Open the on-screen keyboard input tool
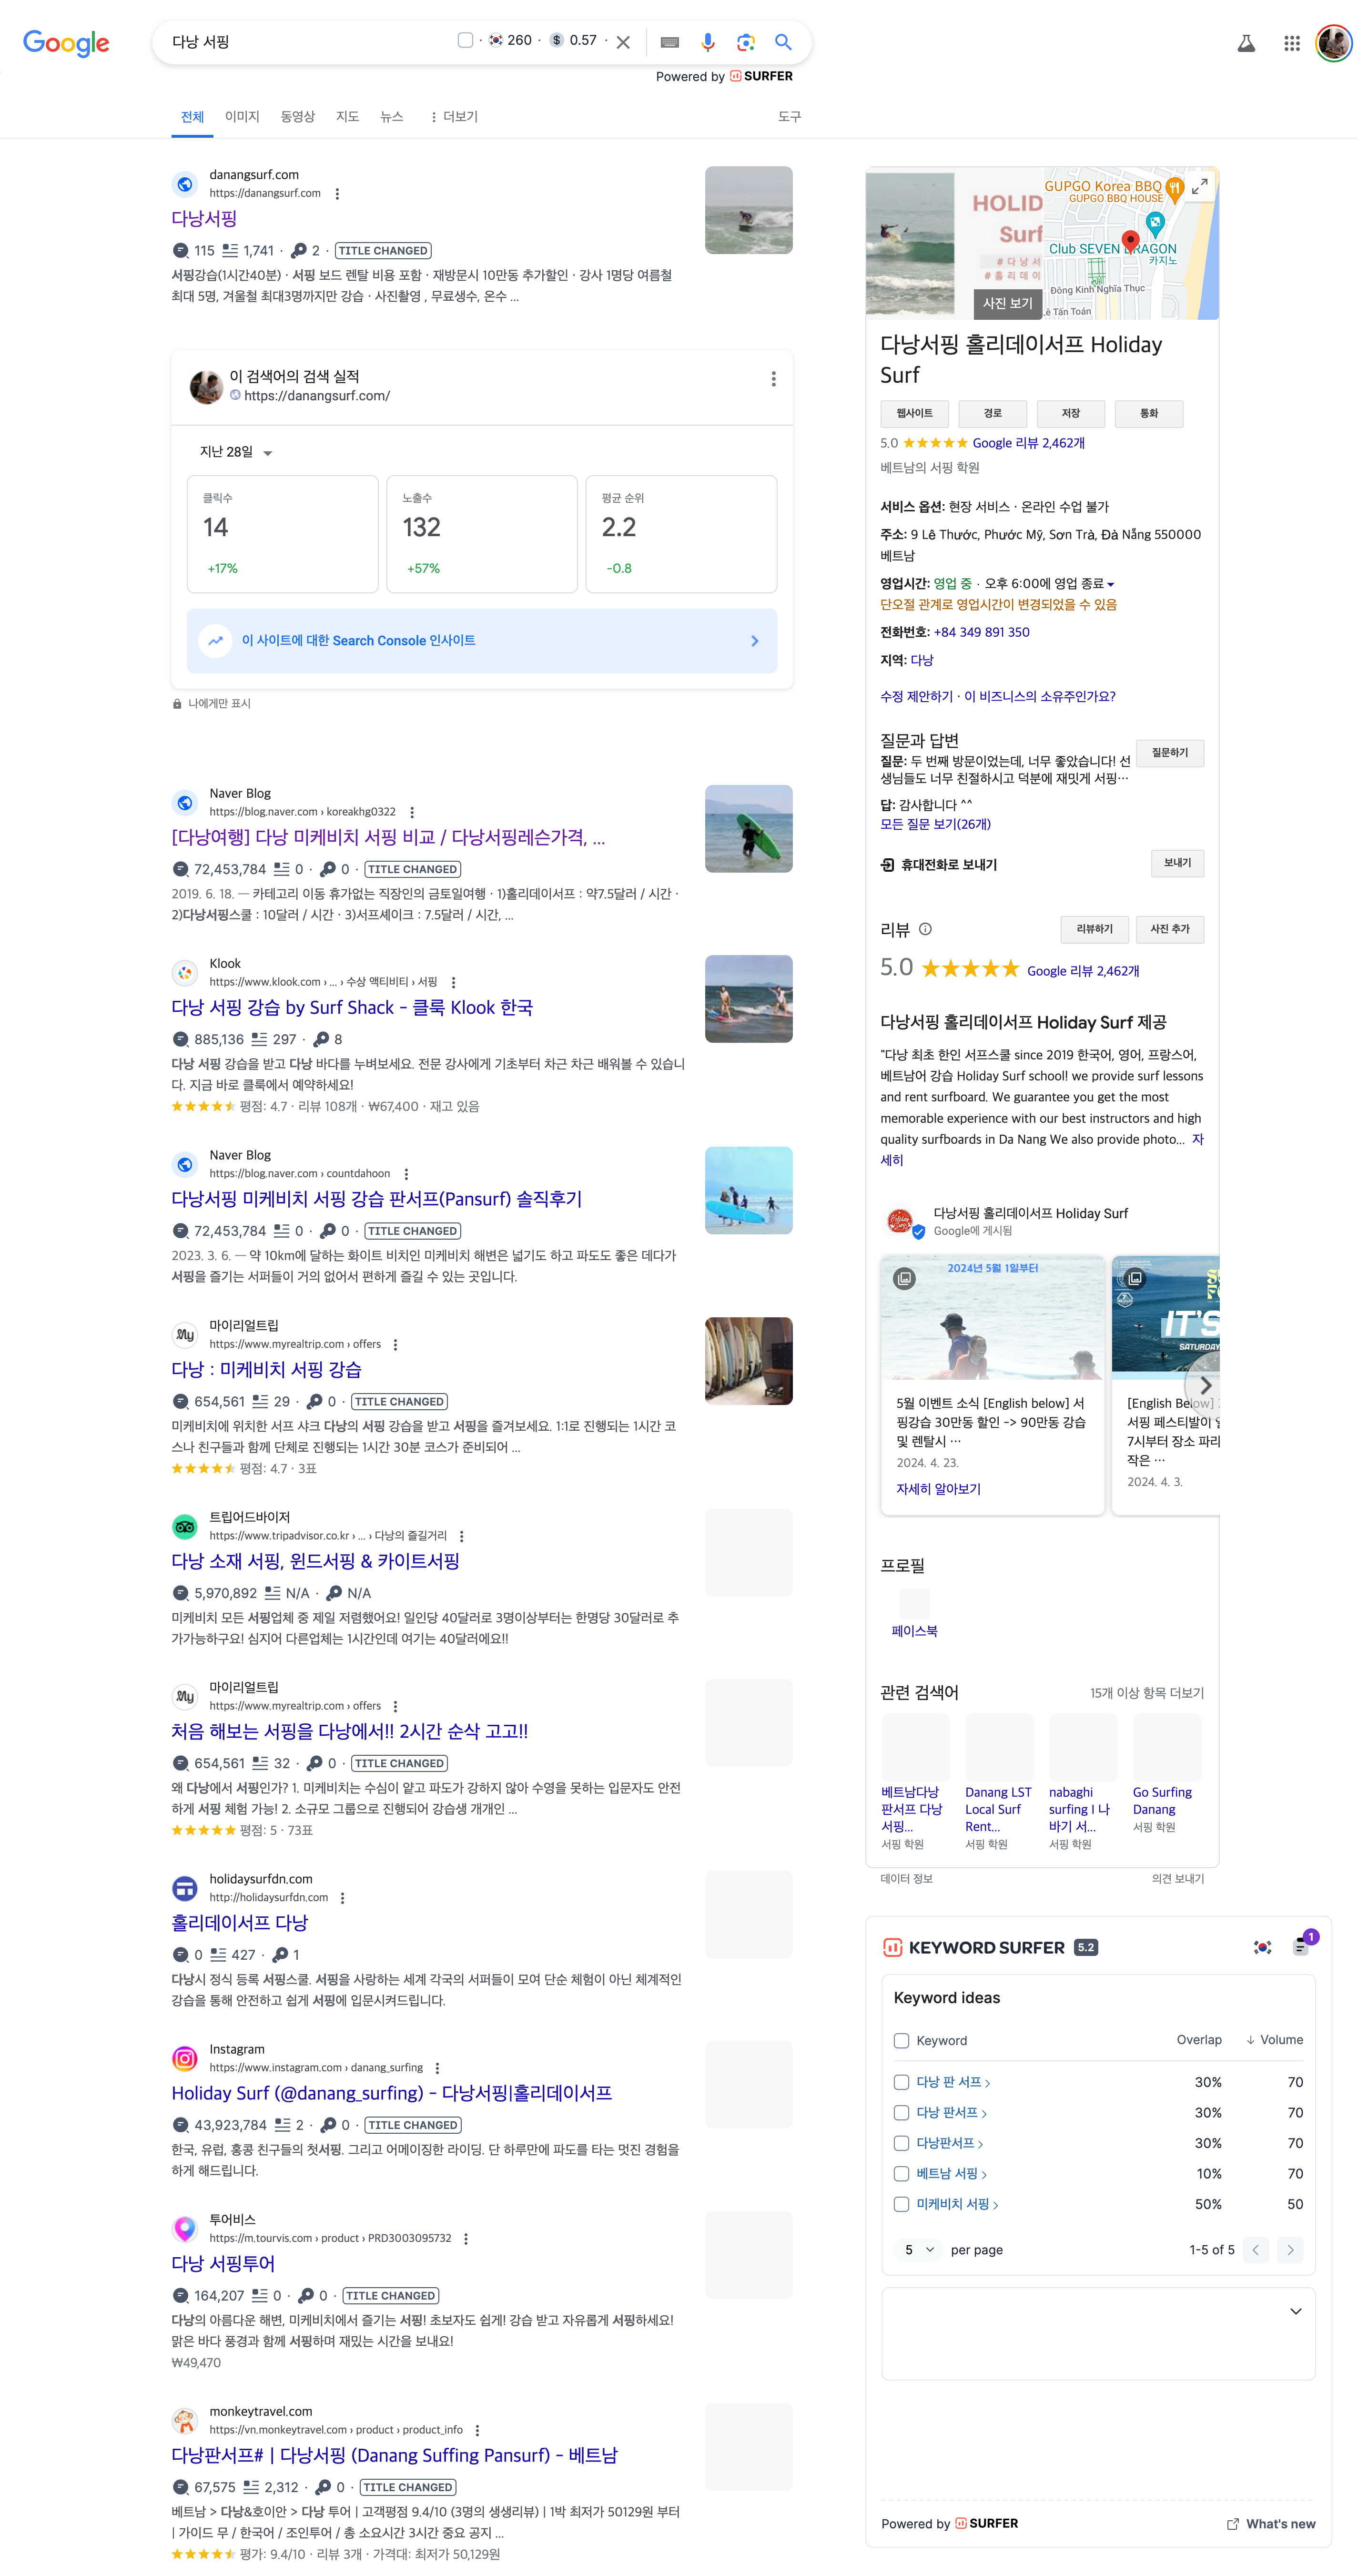This screenshot has height=2576, width=1358. click(x=670, y=42)
